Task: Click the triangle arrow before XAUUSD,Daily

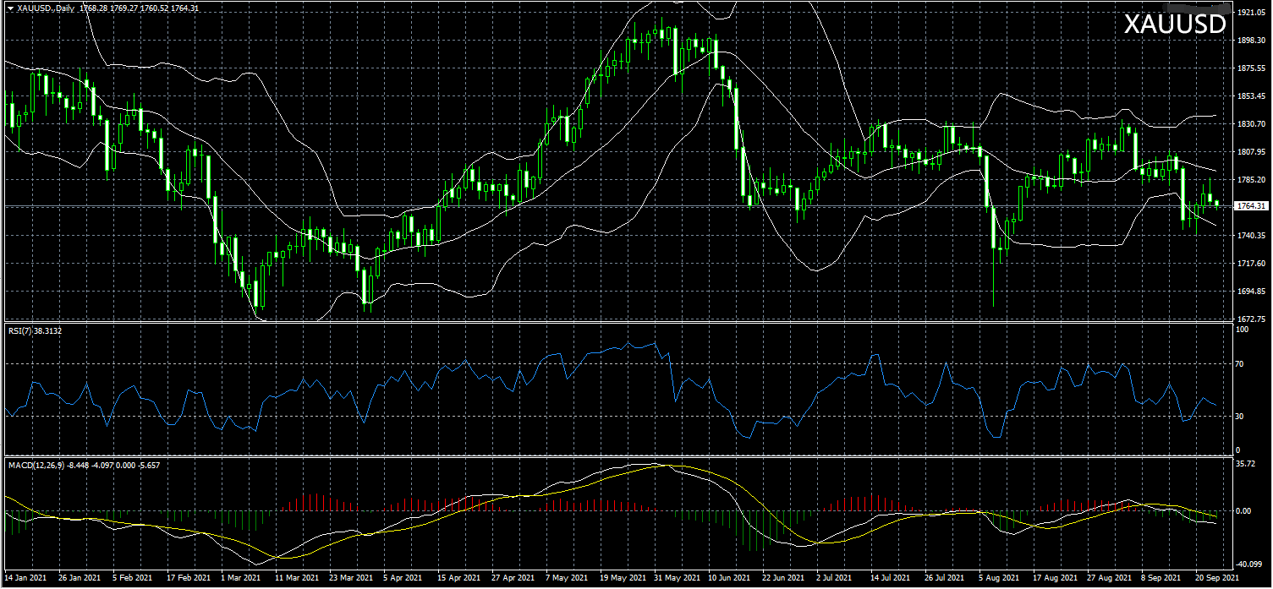Action: [9, 8]
